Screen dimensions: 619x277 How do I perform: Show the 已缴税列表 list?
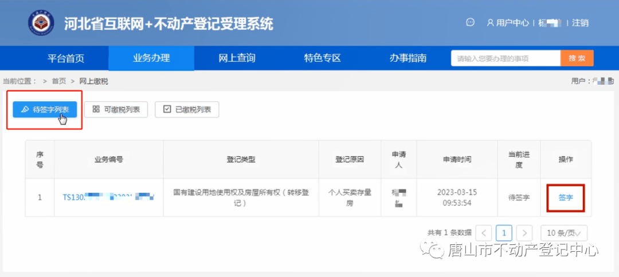coord(187,109)
